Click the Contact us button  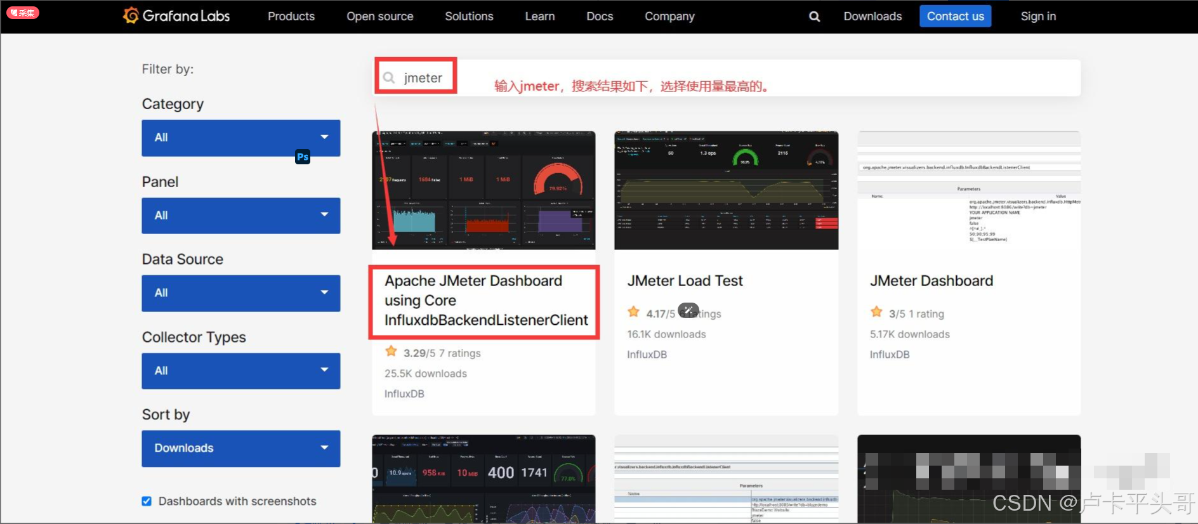pos(956,16)
